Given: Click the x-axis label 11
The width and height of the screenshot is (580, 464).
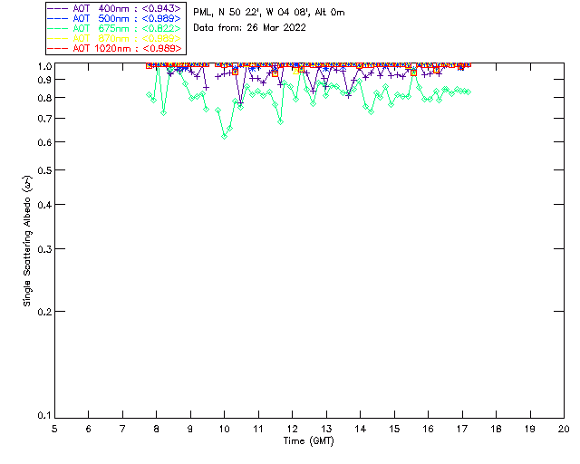Looking at the screenshot, I should [x=258, y=429].
